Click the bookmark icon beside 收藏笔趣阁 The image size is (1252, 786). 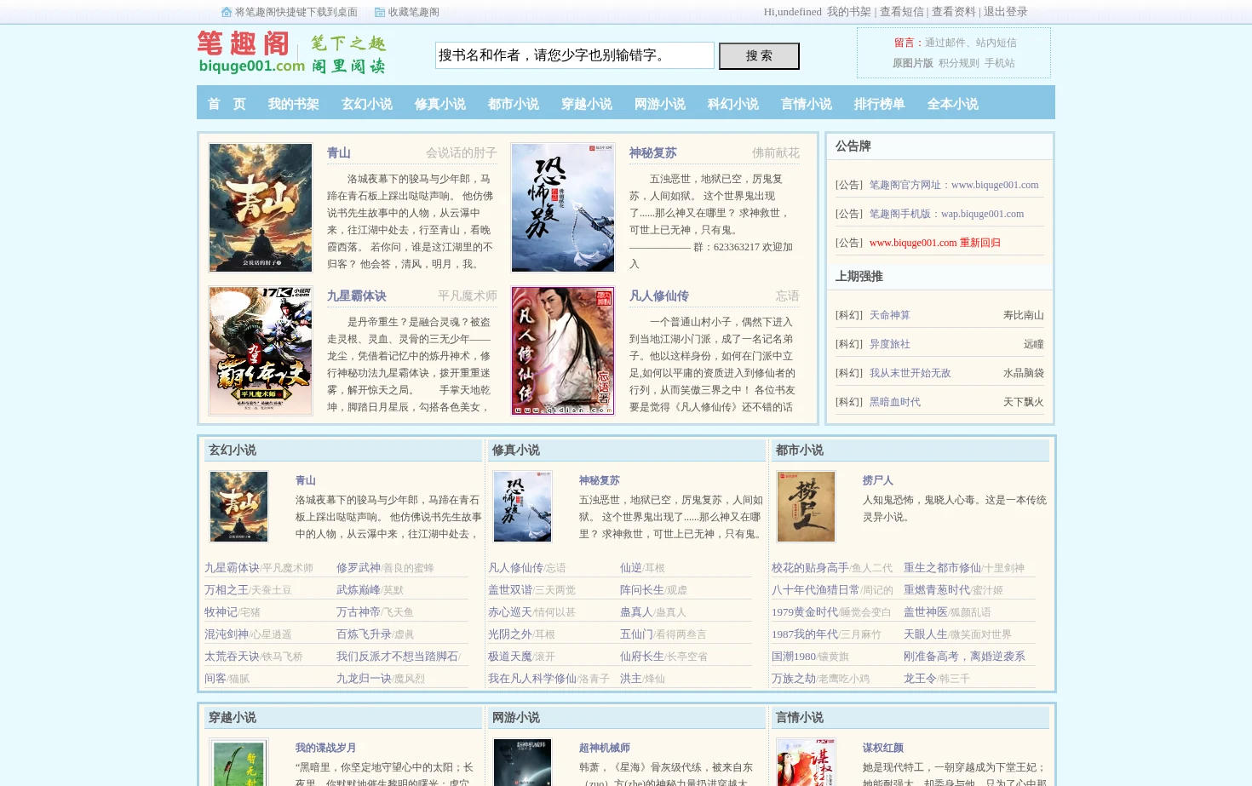(x=380, y=12)
